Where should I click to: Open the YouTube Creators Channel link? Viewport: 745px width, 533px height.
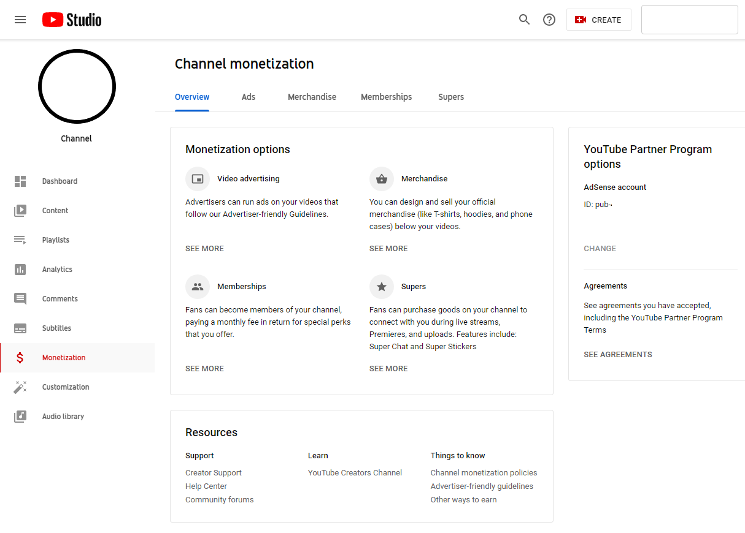[355, 473]
